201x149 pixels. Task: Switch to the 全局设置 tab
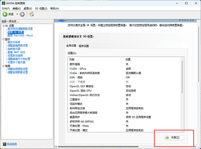pyautogui.click(x=71, y=46)
